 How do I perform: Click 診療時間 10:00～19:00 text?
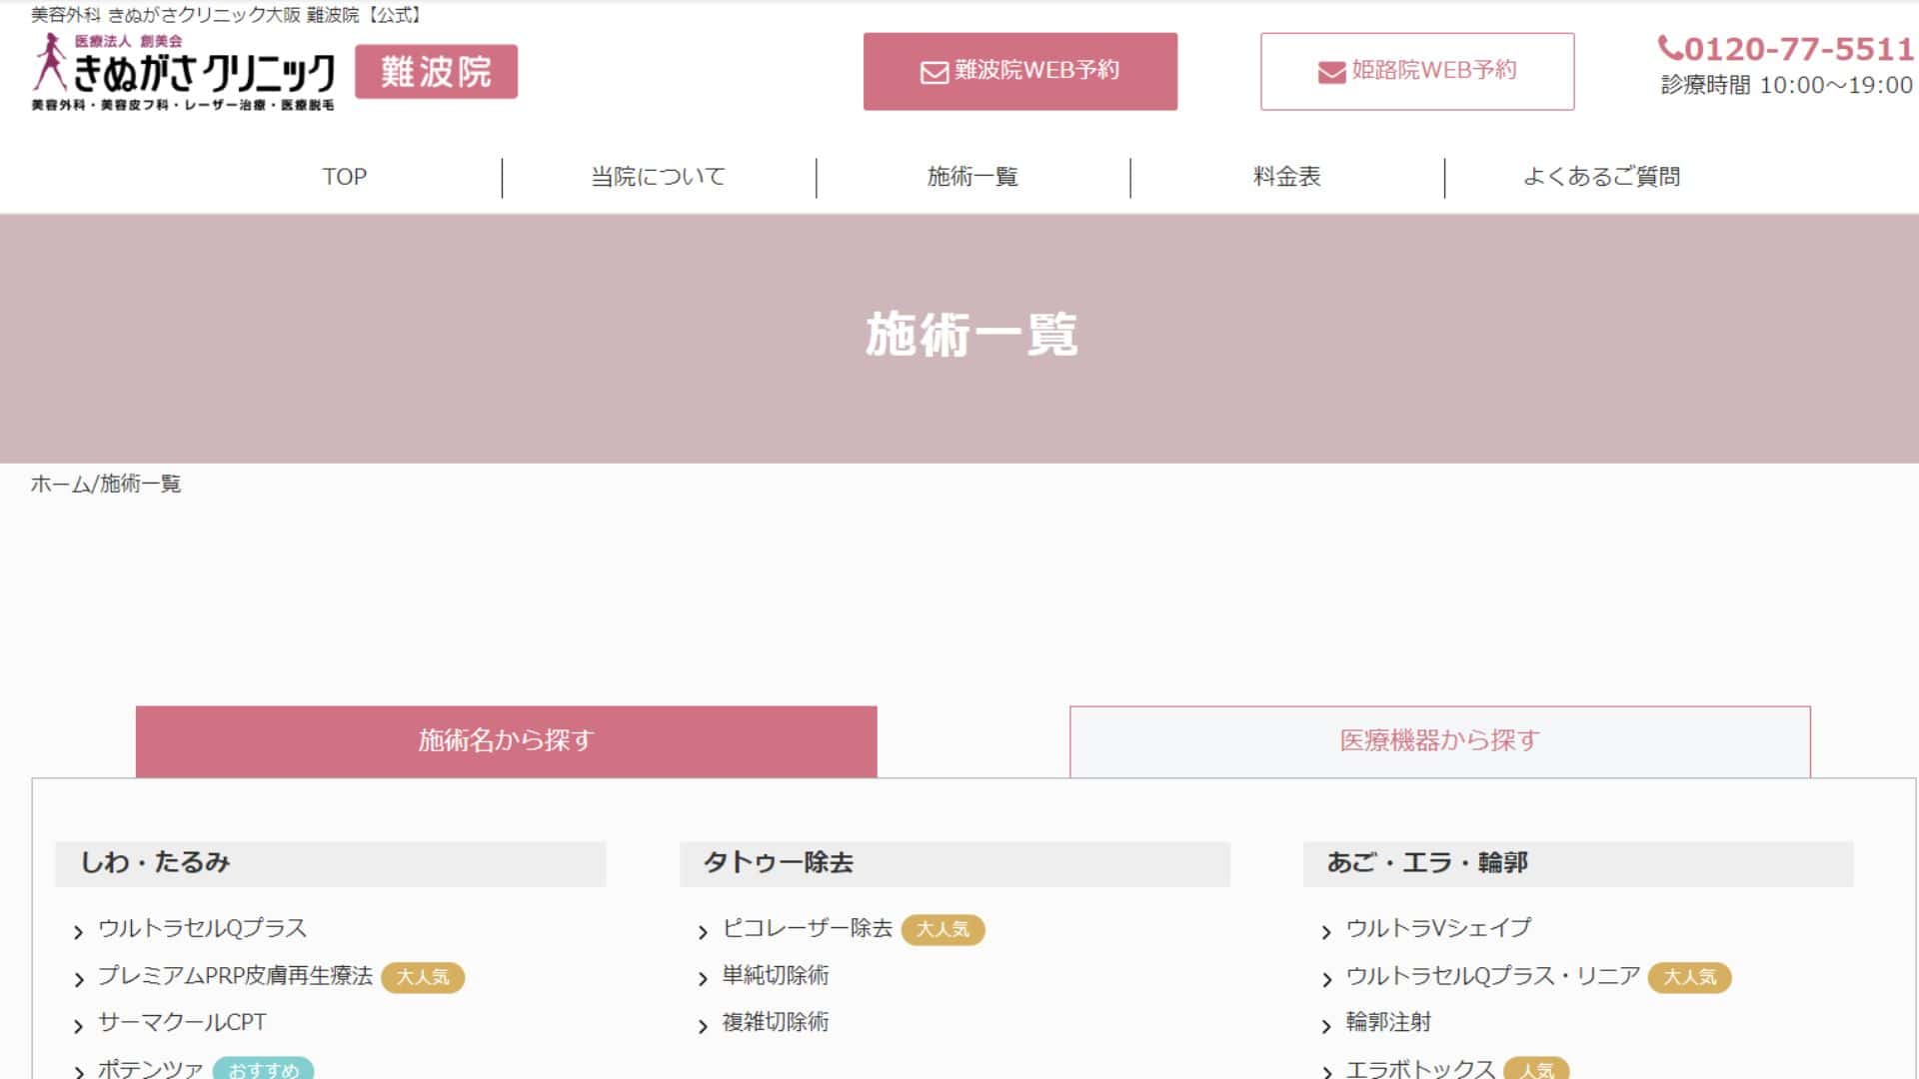[1787, 86]
